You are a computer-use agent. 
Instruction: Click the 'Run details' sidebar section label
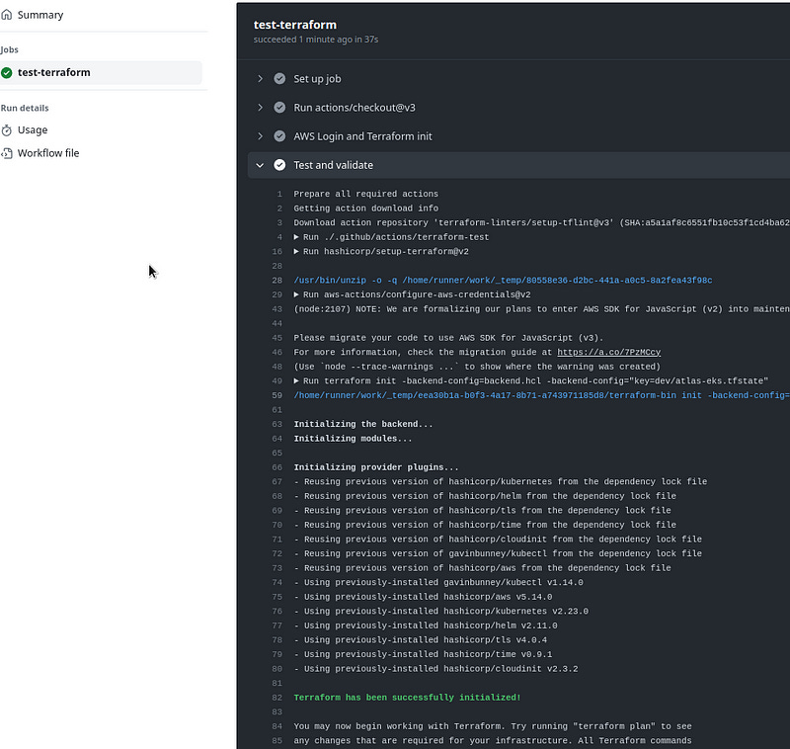click(x=25, y=108)
